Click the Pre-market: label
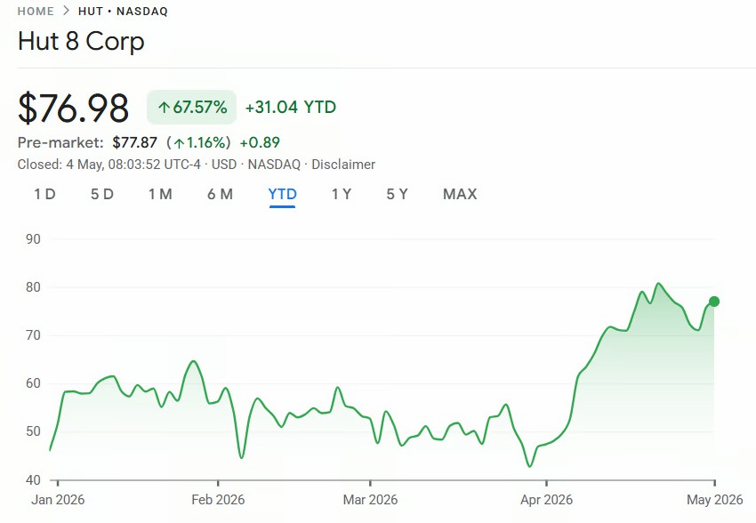756x523 pixels. pyautogui.click(x=60, y=142)
